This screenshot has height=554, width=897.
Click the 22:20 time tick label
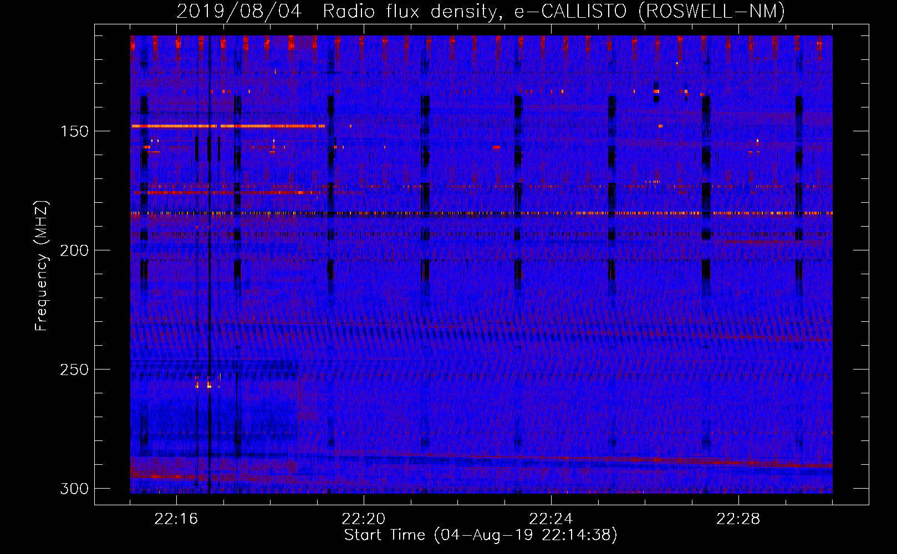point(364,519)
